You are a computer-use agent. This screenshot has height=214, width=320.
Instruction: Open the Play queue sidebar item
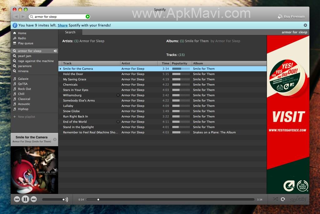pos(25,43)
